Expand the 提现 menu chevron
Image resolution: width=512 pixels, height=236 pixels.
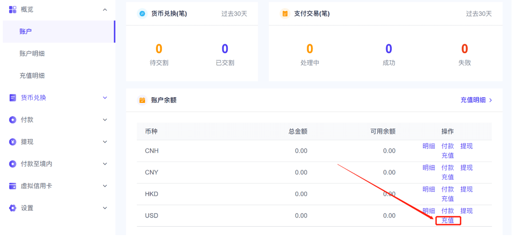(105, 142)
